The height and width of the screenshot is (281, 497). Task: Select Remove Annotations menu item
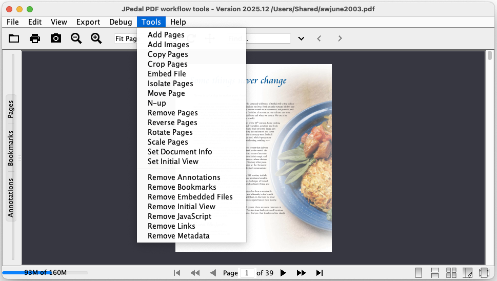click(191, 177)
